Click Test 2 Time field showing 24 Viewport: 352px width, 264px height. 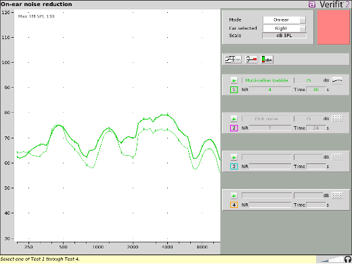316,128
